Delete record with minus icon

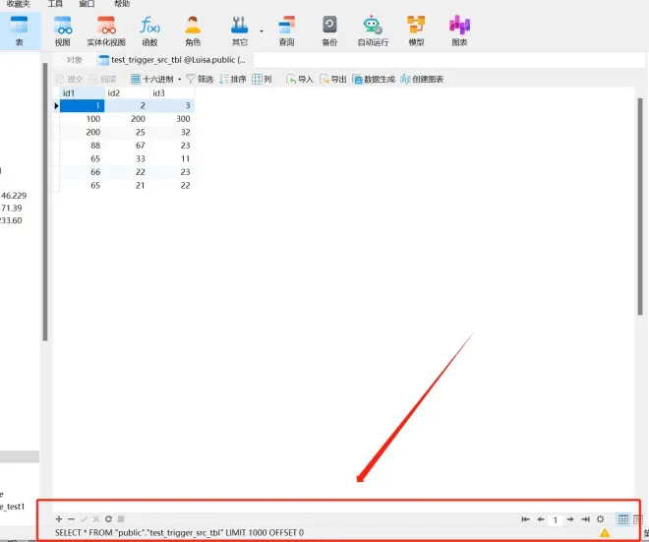coord(71,518)
